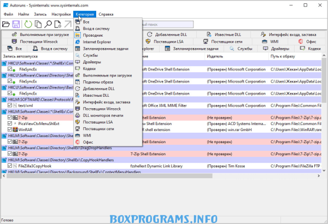Switch to the 'Службы' tab
Viewport: 328px width, 224px height.
241,49
